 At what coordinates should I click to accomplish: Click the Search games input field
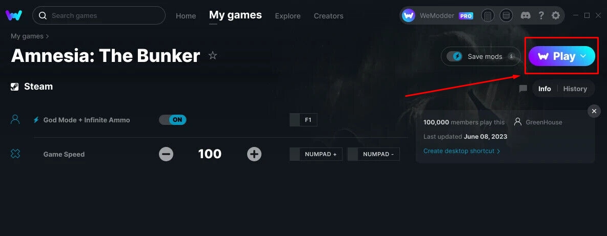point(99,15)
